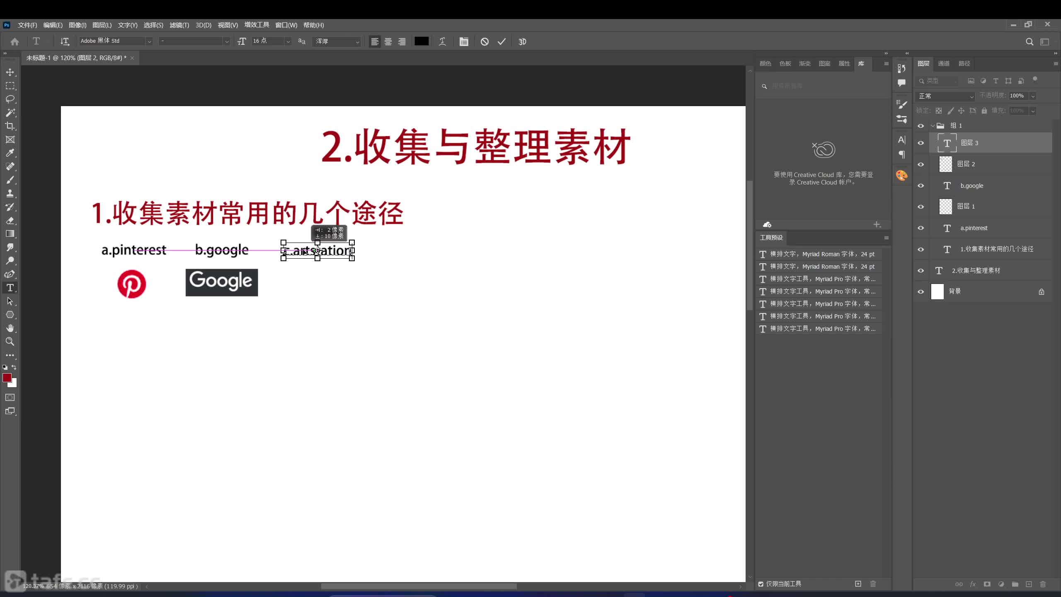Screen dimensions: 1061x597
Task: Right align the text
Action: coord(402,41)
